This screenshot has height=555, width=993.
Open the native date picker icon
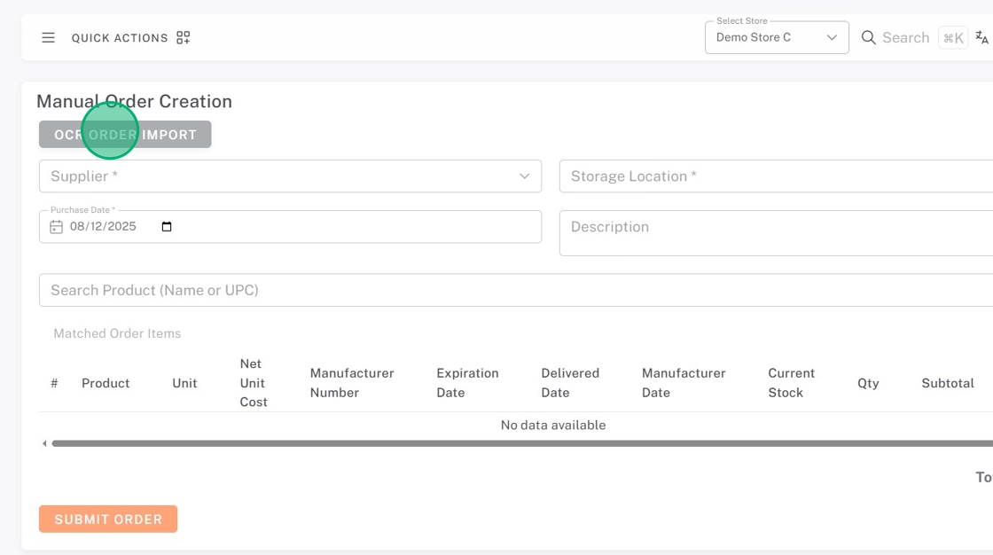[x=167, y=227]
